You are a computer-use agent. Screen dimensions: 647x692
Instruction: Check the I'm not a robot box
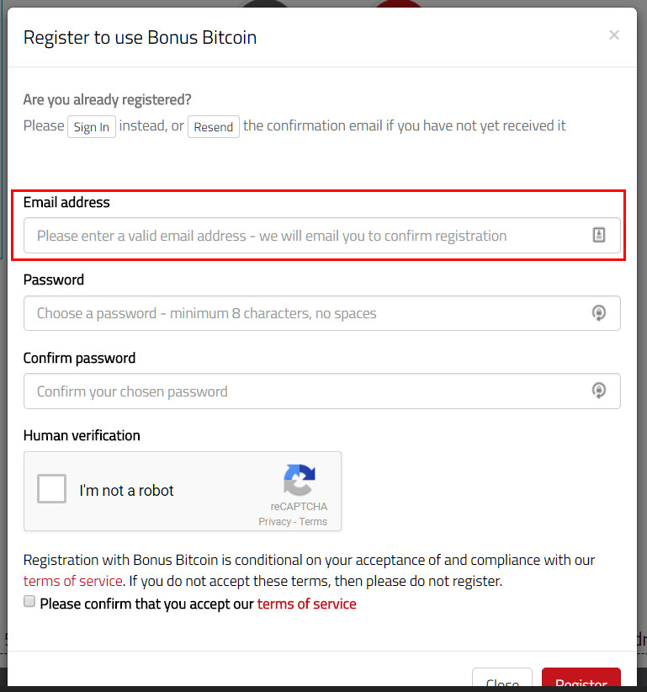point(51,488)
